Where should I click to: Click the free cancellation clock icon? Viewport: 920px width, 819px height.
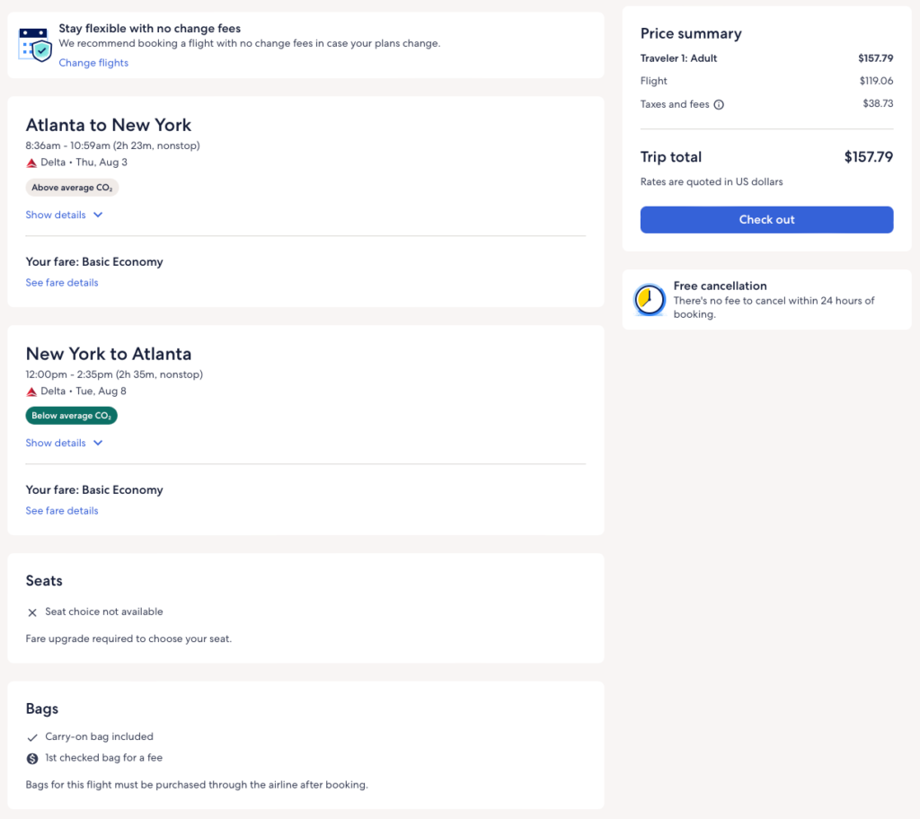tap(650, 300)
